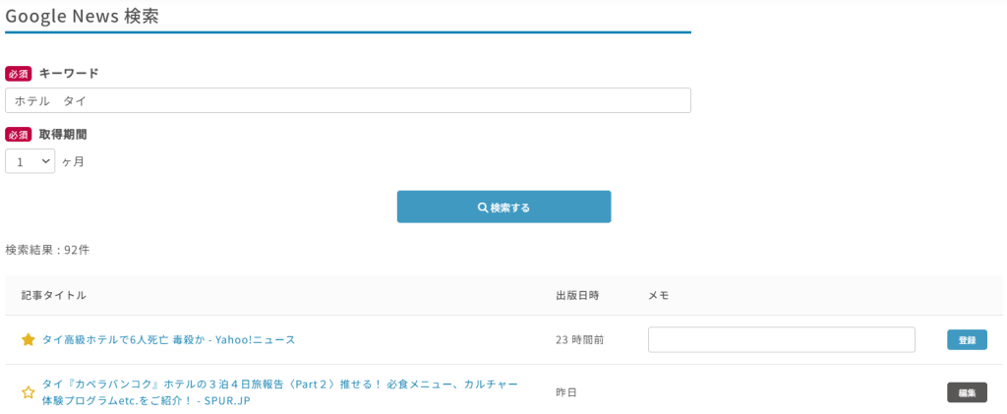Click the 出版日時 column header

pos(577,295)
